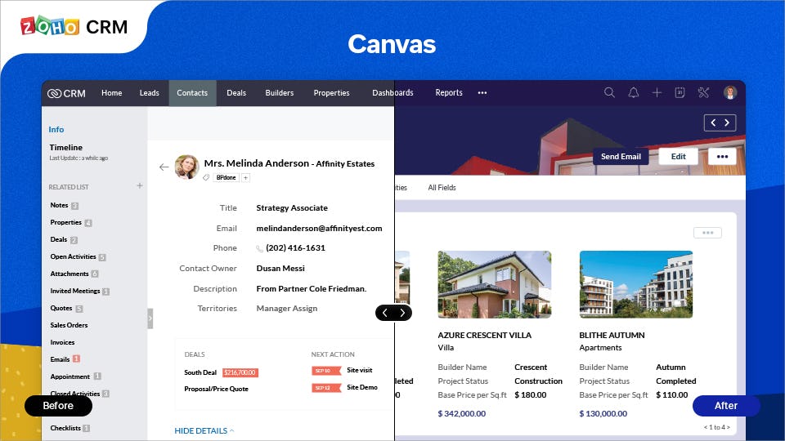Open Azure Crescent Villa photo
Image resolution: width=785 pixels, height=441 pixels.
click(x=495, y=284)
